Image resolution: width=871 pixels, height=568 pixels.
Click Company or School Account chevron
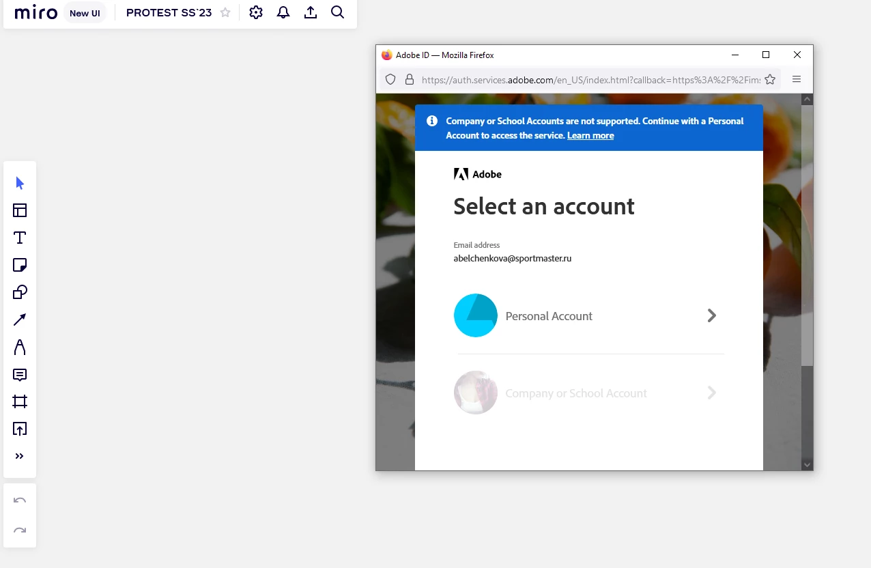[712, 393]
